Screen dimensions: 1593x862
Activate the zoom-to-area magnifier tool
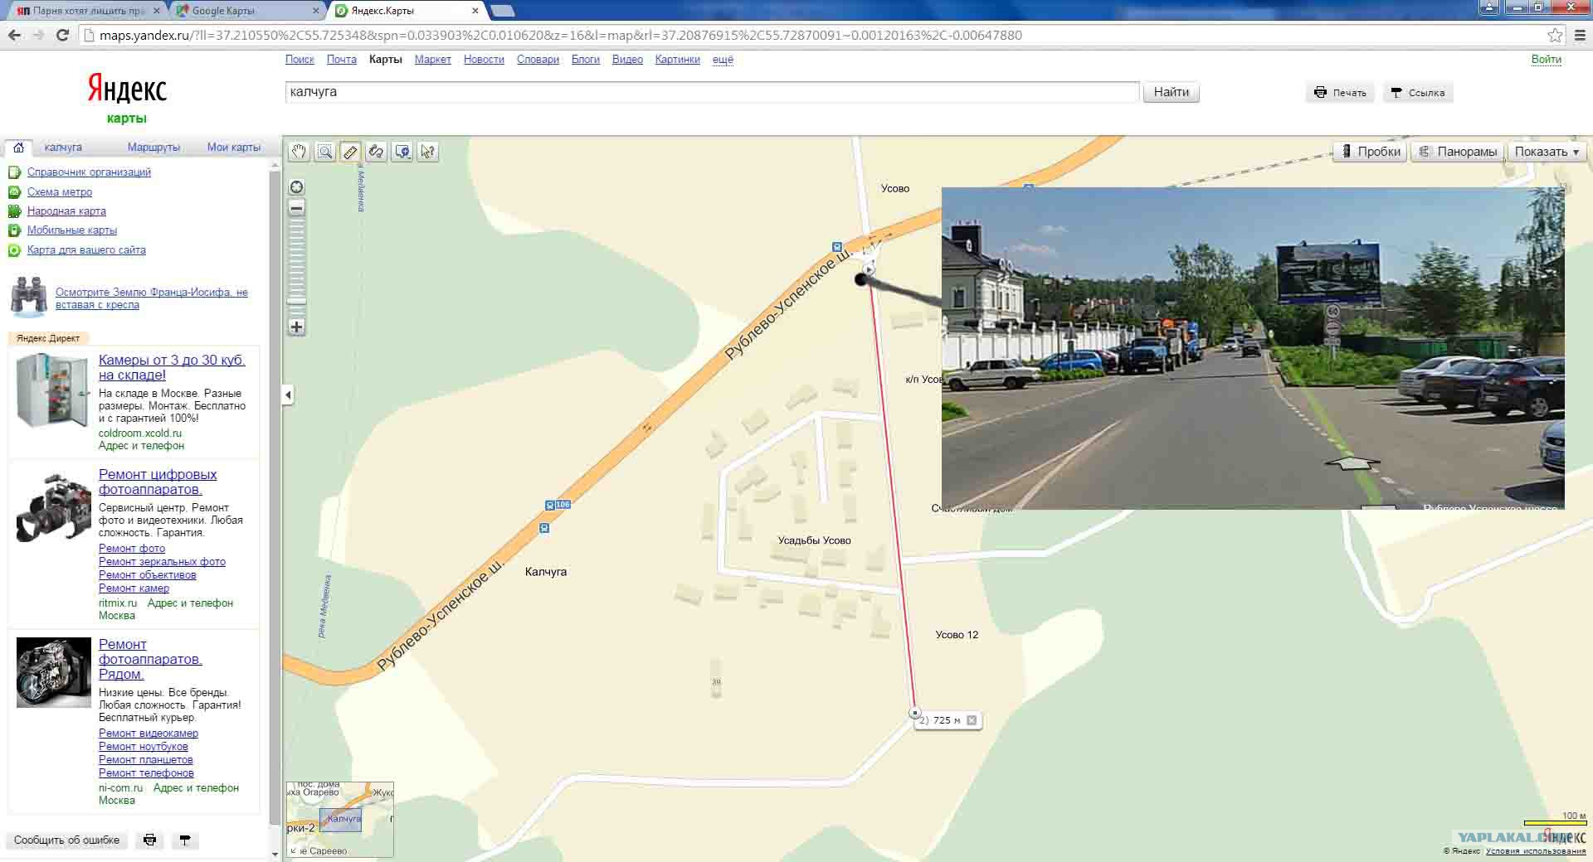coord(324,152)
